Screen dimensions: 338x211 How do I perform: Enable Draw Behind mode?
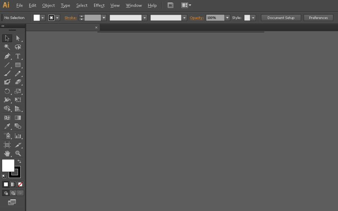pos(13,193)
